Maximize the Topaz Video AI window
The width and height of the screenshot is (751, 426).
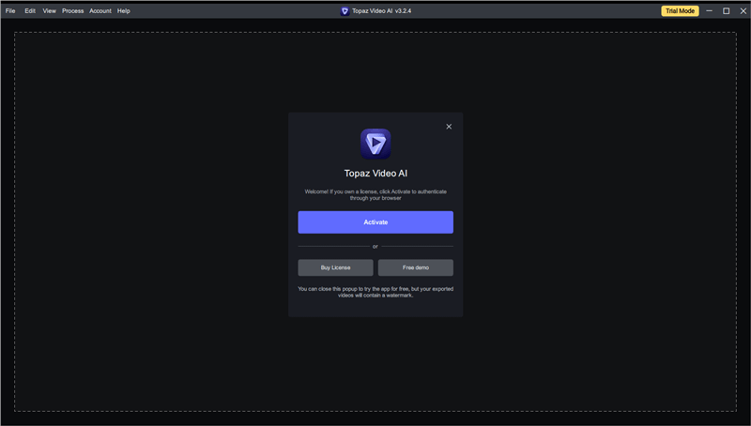726,10
